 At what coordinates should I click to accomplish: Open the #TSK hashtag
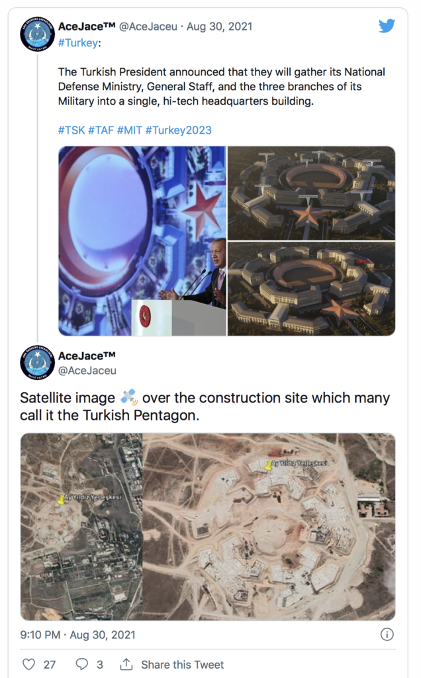coord(71,130)
